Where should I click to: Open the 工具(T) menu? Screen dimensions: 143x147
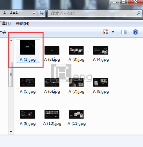[5, 23]
